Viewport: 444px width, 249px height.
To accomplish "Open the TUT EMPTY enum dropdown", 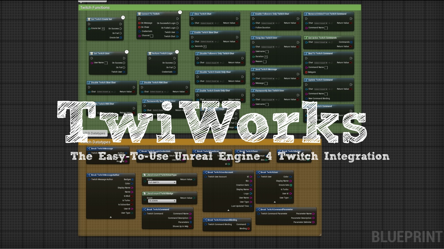I will pyautogui.click(x=162, y=182).
